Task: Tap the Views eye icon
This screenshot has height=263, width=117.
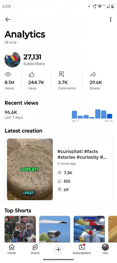Action: [8, 74]
